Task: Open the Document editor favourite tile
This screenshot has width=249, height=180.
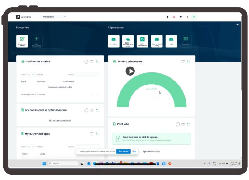Action: click(x=22, y=41)
